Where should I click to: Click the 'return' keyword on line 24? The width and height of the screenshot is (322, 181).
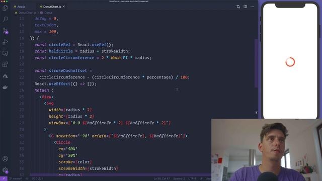[42, 90]
